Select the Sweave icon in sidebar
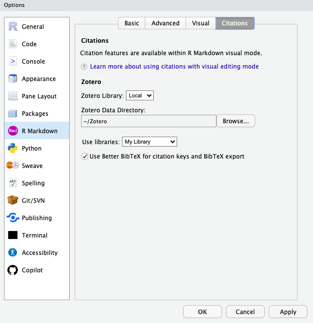This screenshot has width=313, height=323. (12, 165)
